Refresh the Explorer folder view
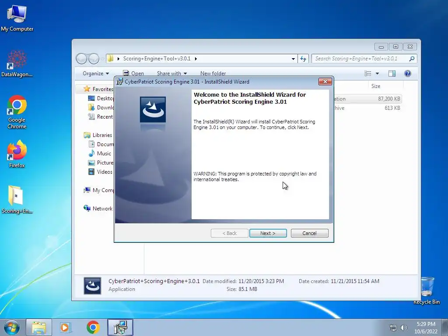 303,59
